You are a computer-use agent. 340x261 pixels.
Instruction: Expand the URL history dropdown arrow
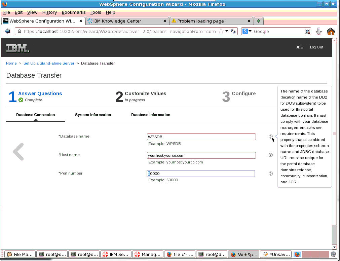(227, 31)
